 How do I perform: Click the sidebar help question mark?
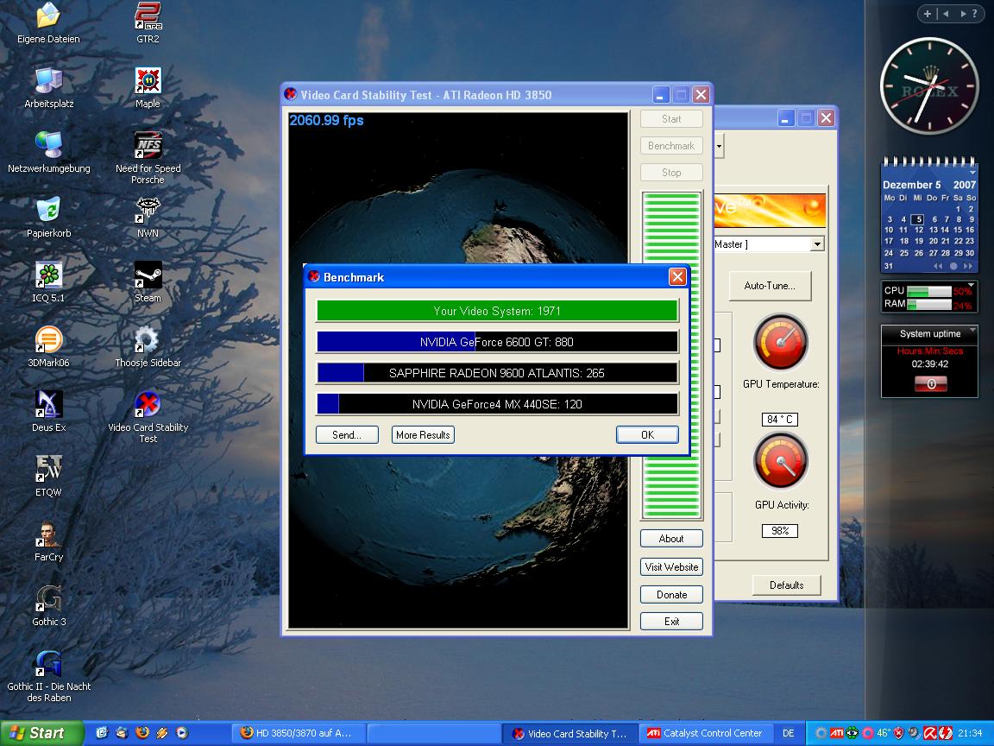975,13
